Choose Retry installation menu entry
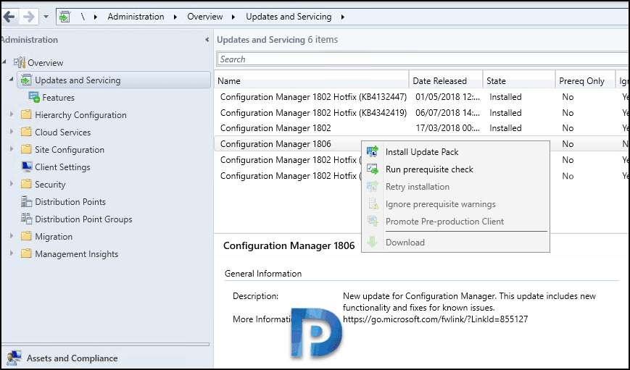 click(x=455, y=187)
